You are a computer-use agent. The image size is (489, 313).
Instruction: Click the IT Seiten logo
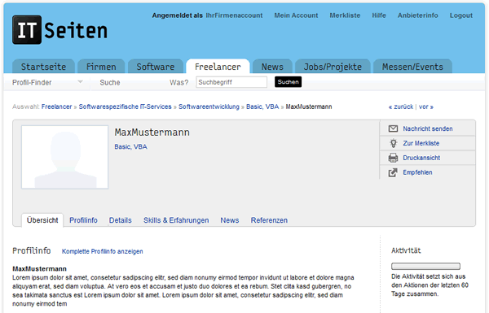pyautogui.click(x=59, y=30)
